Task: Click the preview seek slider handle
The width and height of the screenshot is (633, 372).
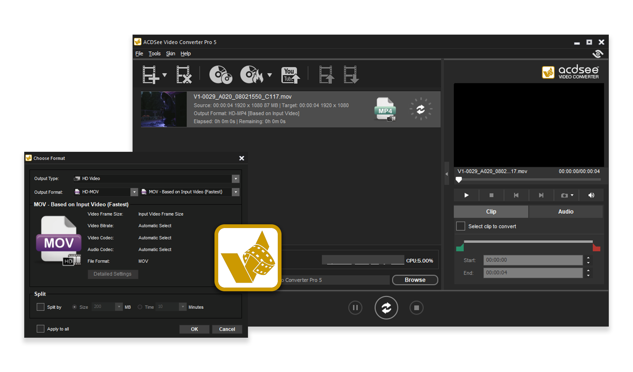Action: click(x=459, y=180)
